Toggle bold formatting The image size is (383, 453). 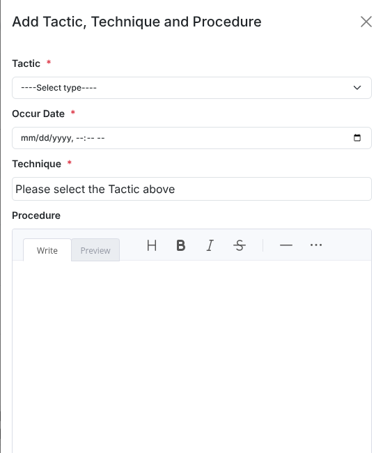(181, 245)
